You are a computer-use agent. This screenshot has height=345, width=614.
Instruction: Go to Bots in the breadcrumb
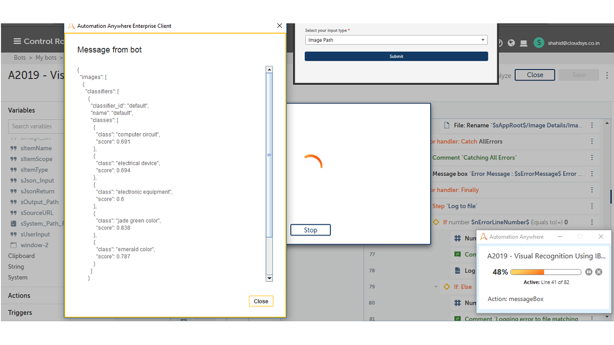coord(20,57)
